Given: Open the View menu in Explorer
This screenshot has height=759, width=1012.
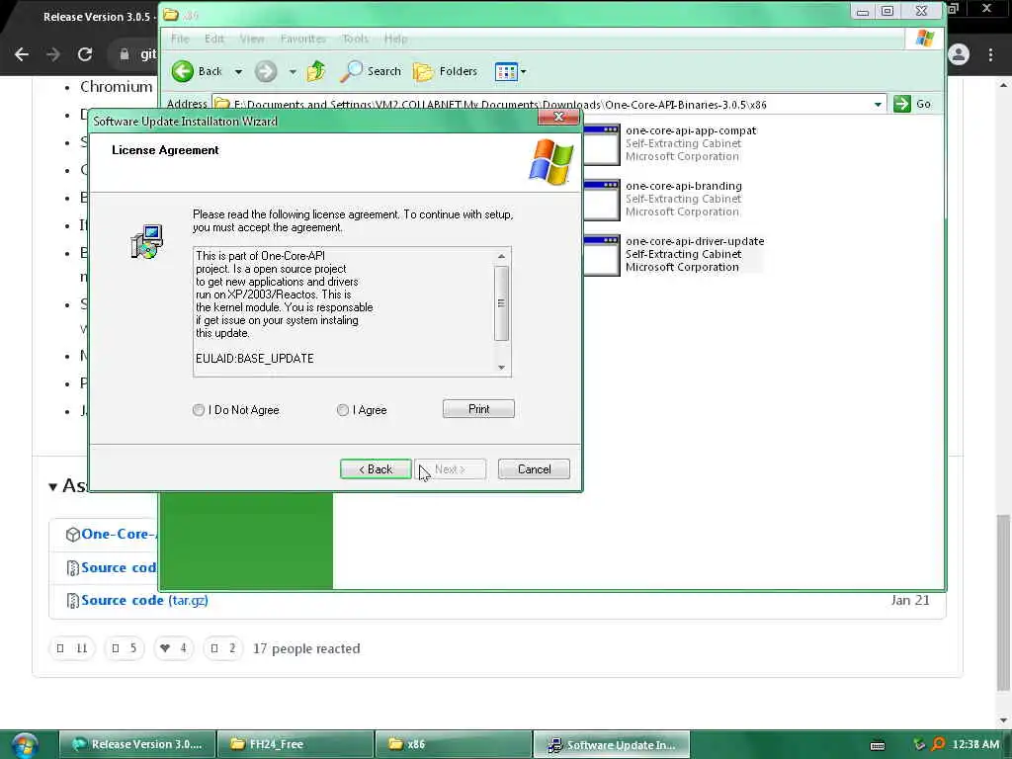Looking at the screenshot, I should [x=252, y=39].
